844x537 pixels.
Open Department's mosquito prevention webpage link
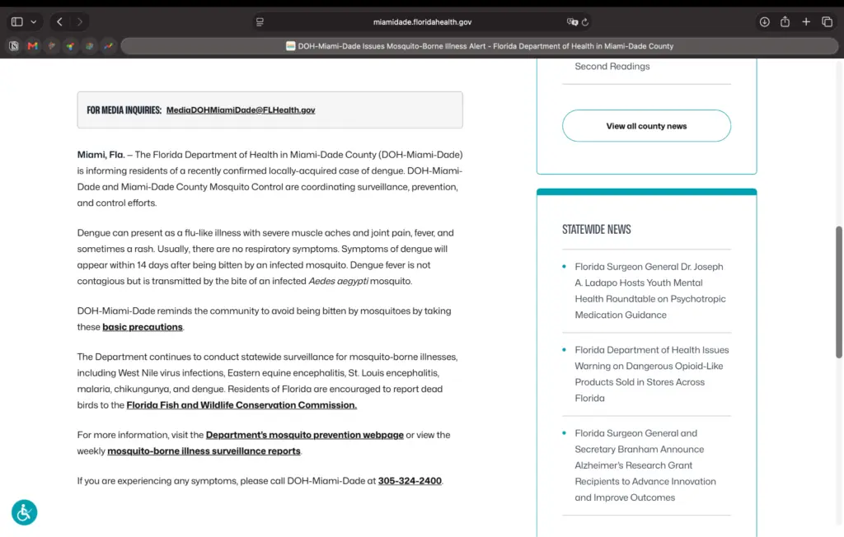coord(305,435)
